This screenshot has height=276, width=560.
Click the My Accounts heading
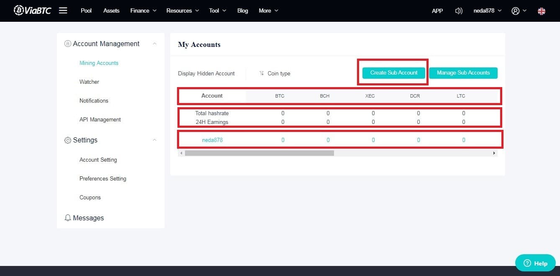(x=199, y=44)
